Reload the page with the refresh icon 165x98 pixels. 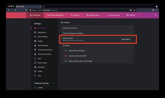click(15, 10)
